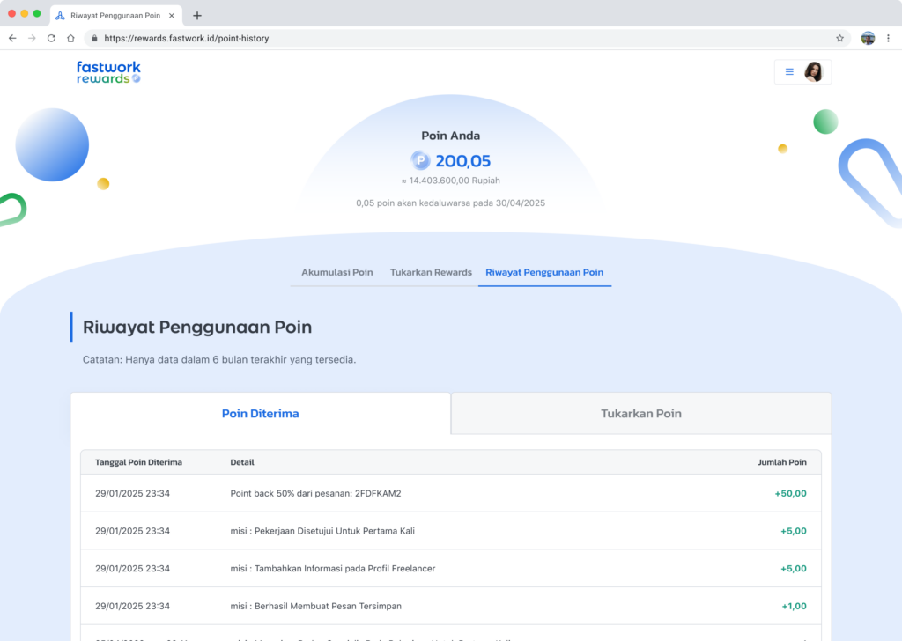Open a new browser tab with the plus icon
Screen dimensions: 902x641
197,16
